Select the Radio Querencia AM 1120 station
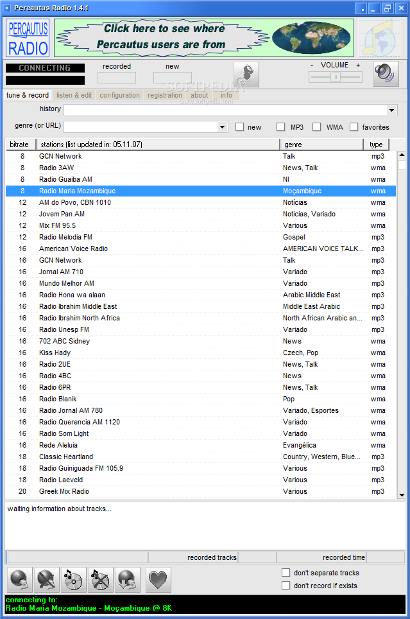 [x=201, y=422]
